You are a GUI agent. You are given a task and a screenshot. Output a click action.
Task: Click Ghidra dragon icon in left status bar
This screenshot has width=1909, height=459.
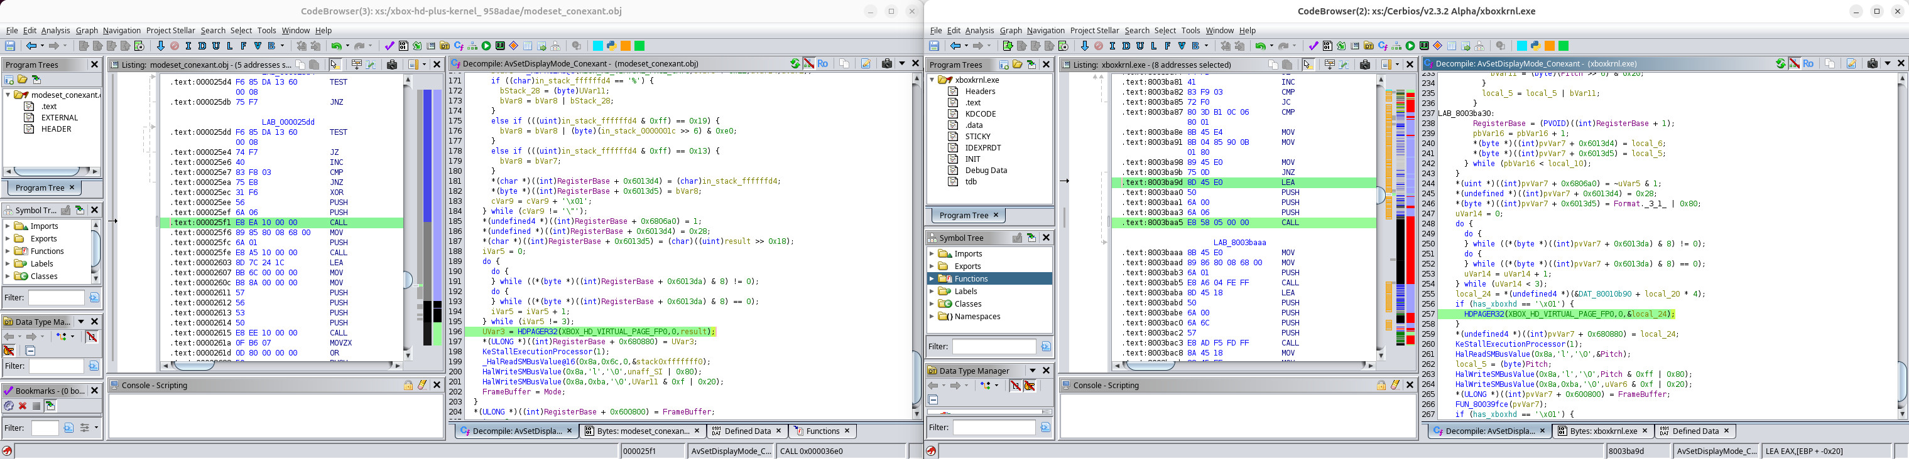tap(7, 451)
